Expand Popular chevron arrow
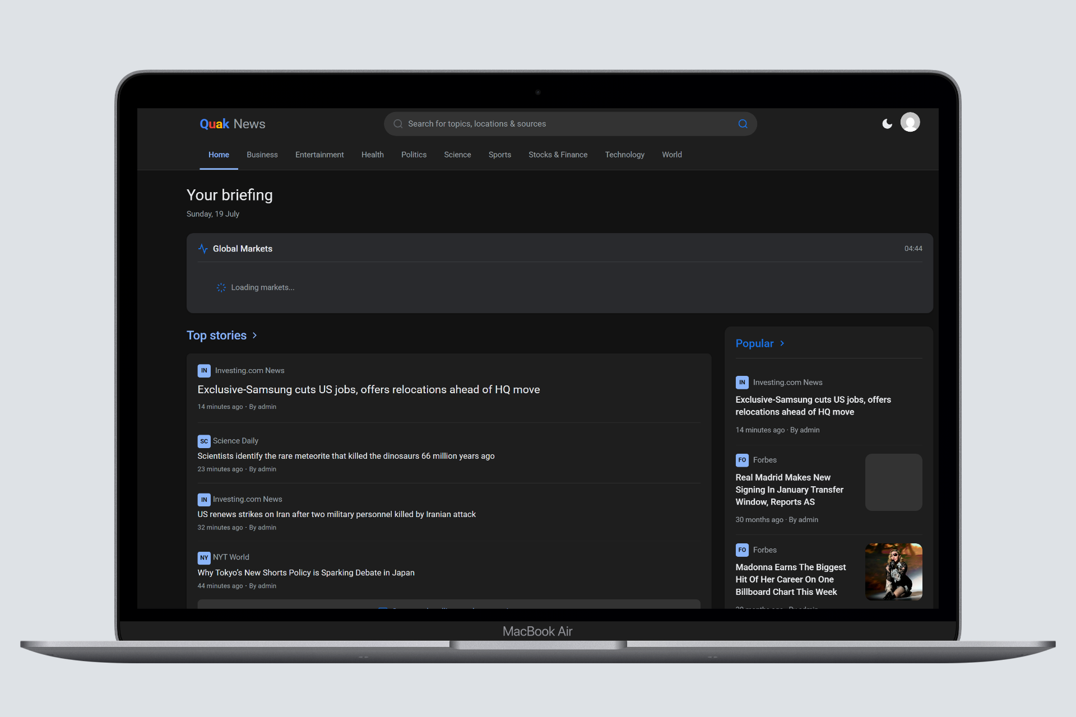 pos(782,343)
